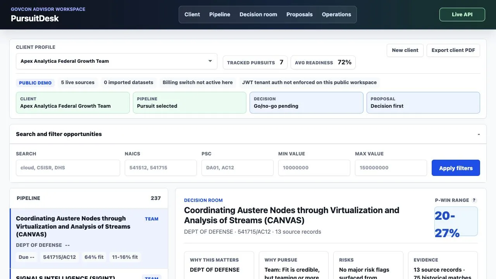The height and width of the screenshot is (279, 496).
Task: Click the 'Due --' chip
Action: point(27,257)
